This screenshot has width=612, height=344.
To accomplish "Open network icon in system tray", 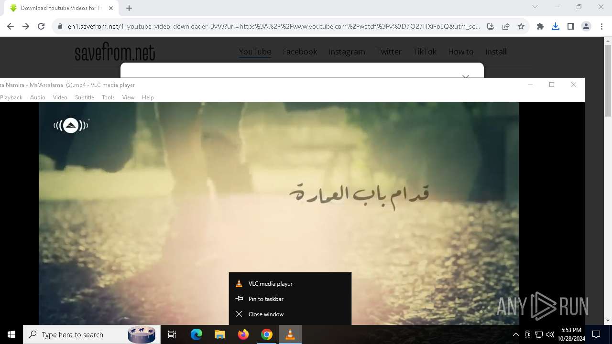I will coord(539,334).
